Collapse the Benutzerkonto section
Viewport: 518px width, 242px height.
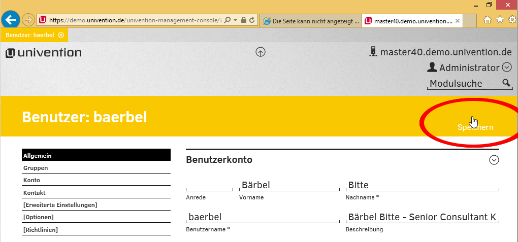pos(494,160)
